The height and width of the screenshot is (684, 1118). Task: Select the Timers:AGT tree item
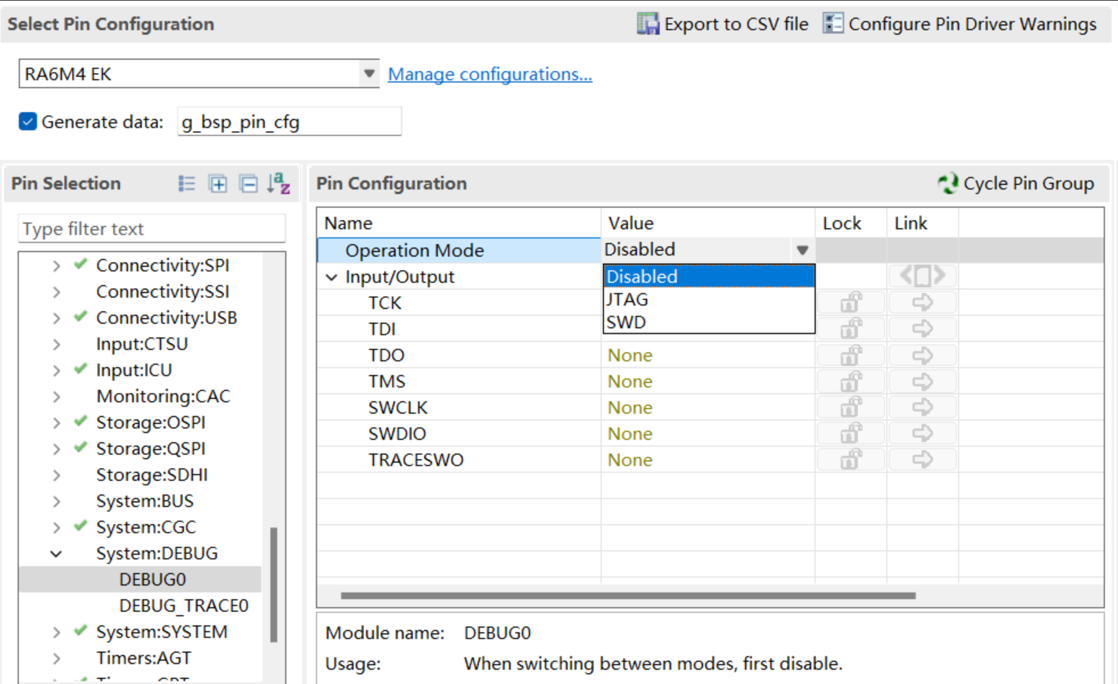[143, 658]
